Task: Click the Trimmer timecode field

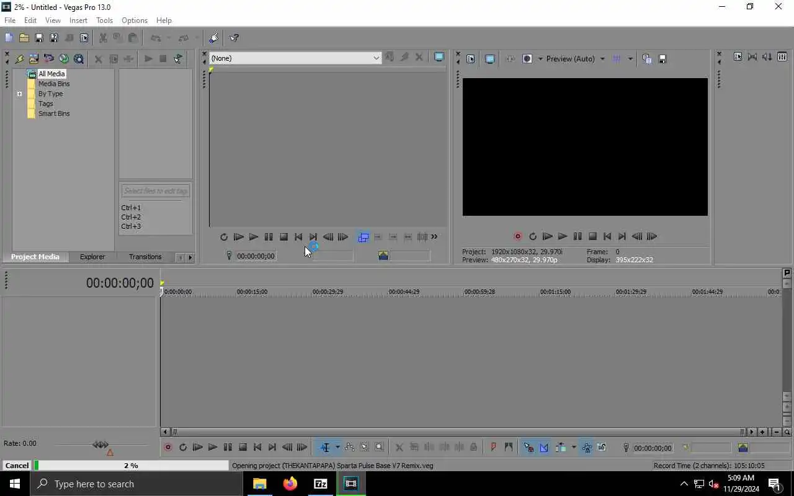Action: coord(256,256)
